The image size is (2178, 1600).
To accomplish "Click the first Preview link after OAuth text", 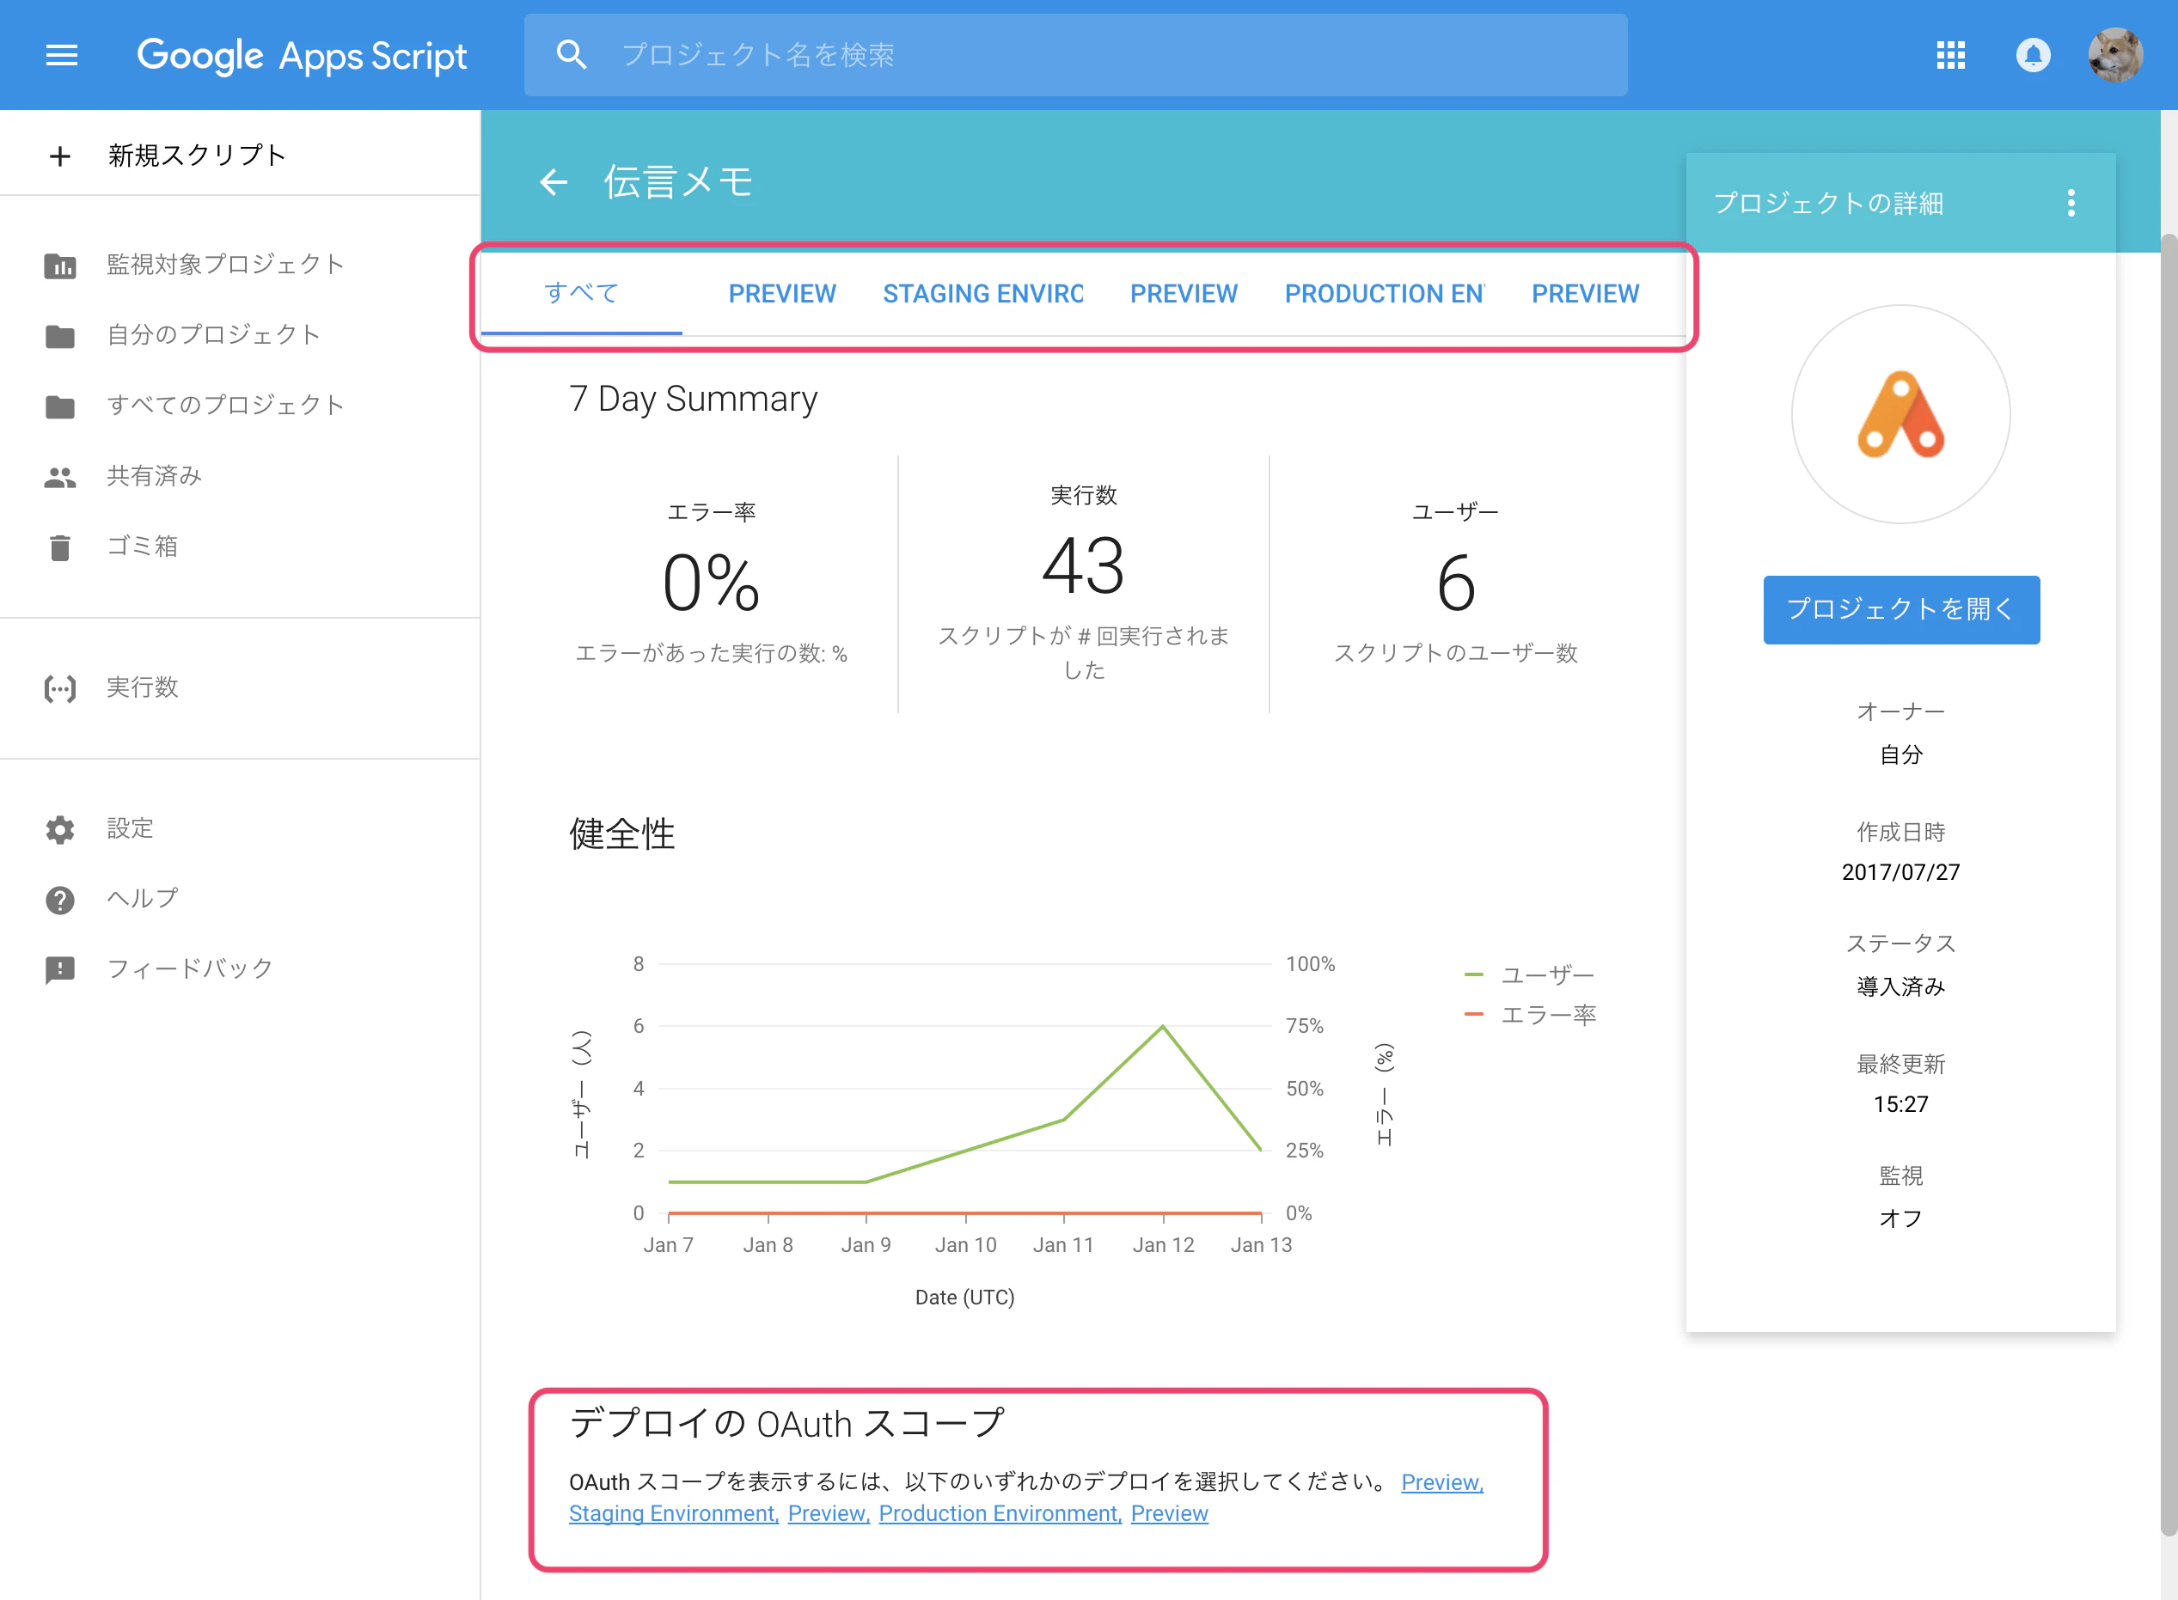I will point(1441,1483).
